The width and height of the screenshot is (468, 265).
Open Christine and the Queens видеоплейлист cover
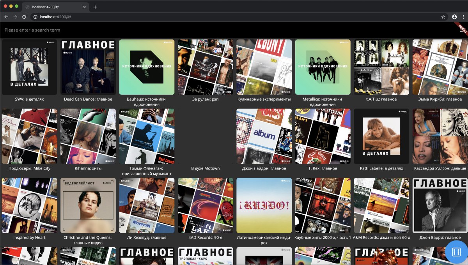88,205
